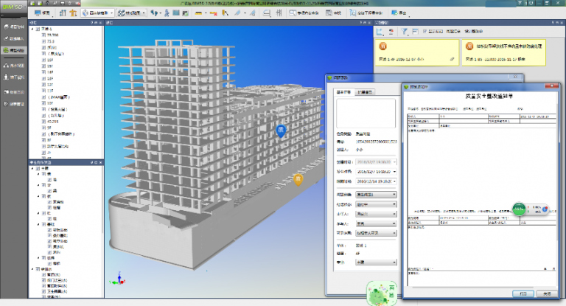The image size is (566, 306).
Task: Toggle the 16F floor checkbox in the tree
Action: point(43,59)
